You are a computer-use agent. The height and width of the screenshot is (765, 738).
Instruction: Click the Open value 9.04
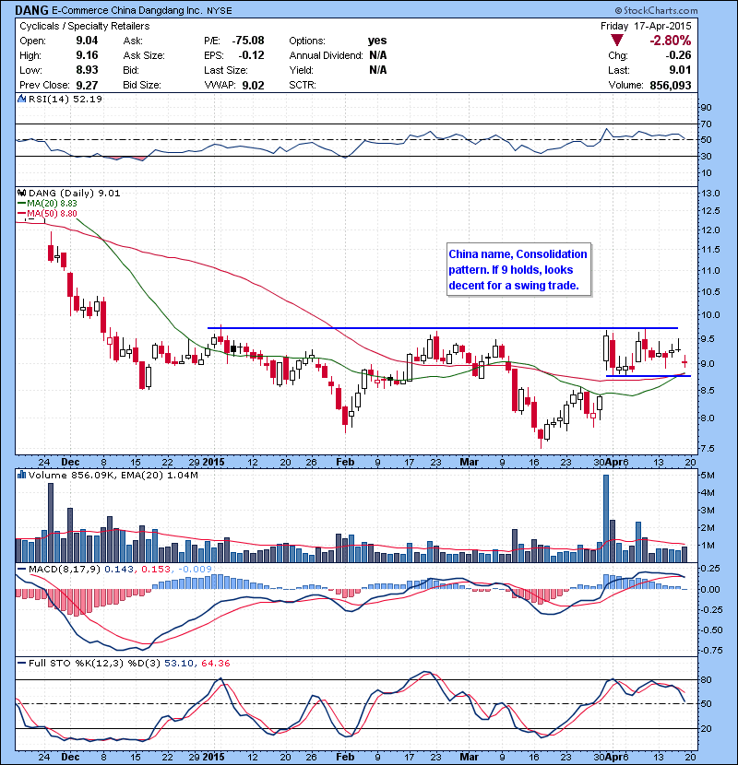click(87, 41)
